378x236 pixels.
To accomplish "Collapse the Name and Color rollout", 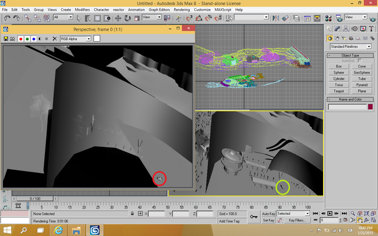I will 350,100.
